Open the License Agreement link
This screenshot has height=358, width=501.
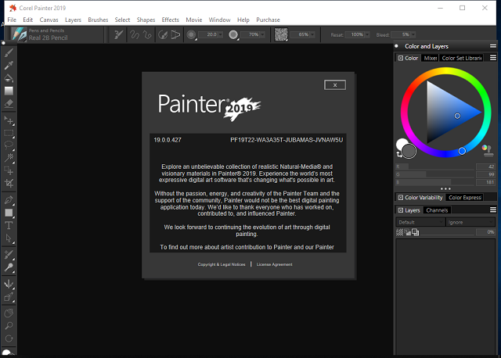[274, 264]
